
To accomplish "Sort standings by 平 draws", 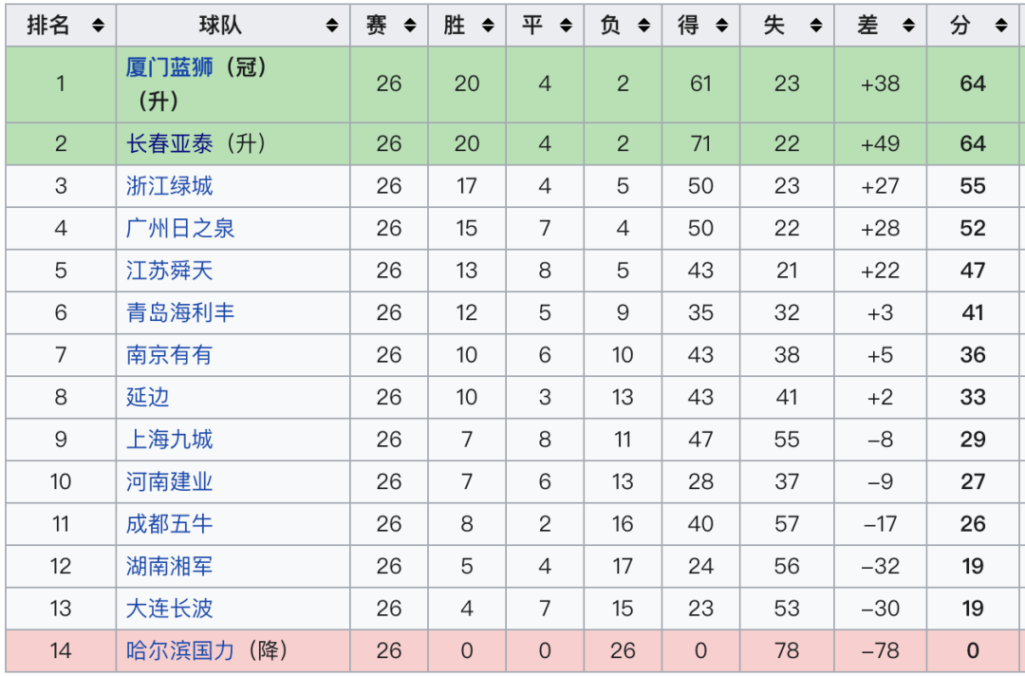I will coord(565,27).
